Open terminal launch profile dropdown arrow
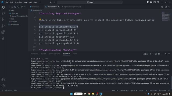The height and width of the screenshot is (96, 172). tap(153, 54)
